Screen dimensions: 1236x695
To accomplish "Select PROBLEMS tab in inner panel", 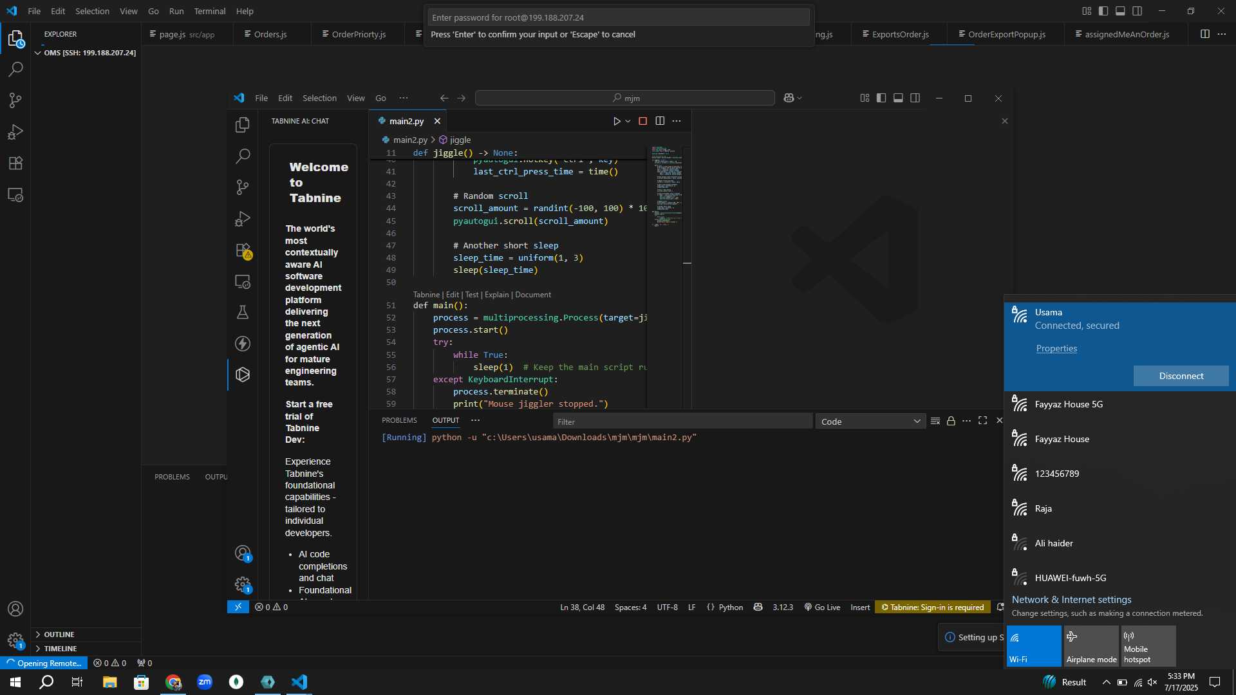I will pyautogui.click(x=399, y=420).
